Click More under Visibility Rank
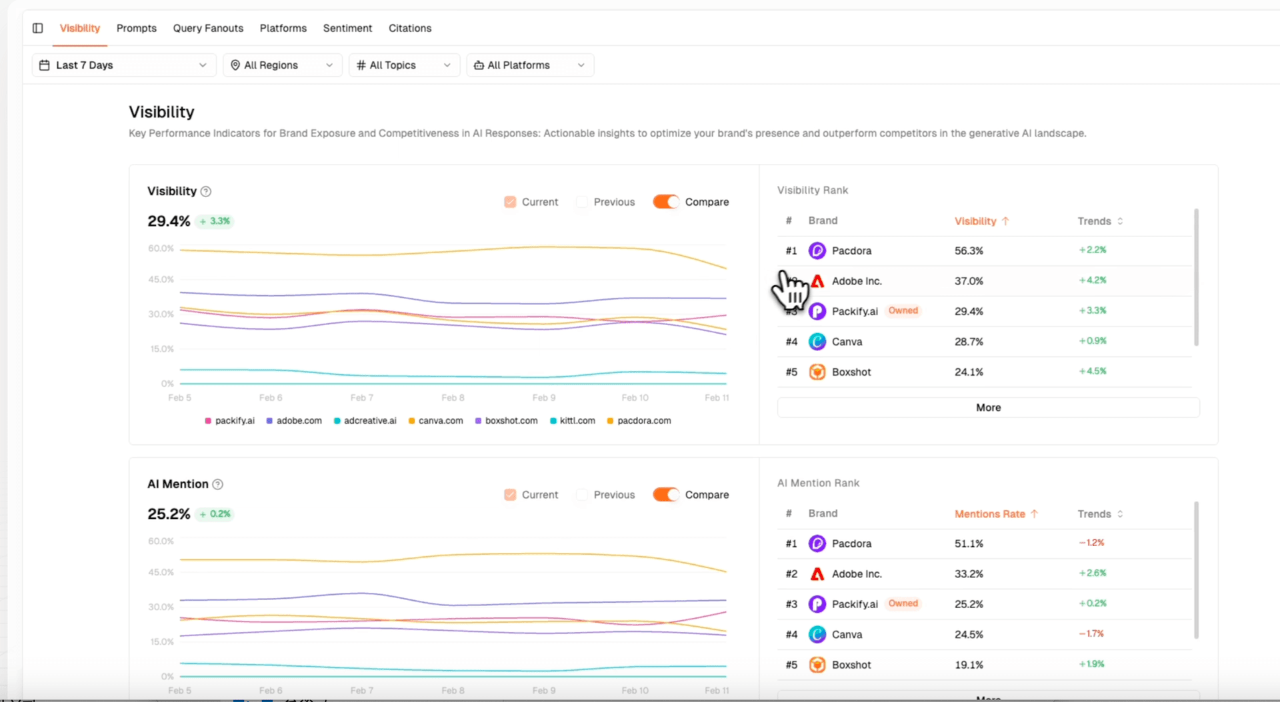Image resolution: width=1280 pixels, height=702 pixels. [x=988, y=408]
